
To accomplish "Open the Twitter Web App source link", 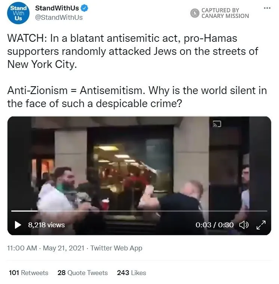I will 116,248.
